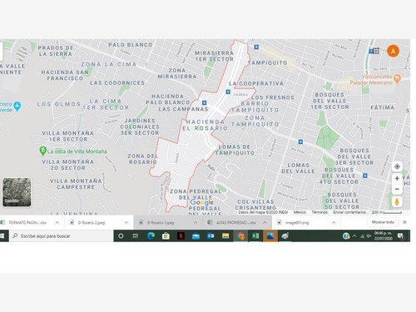Open downloaded file El Rosario 2.jpeg
The width and height of the screenshot is (416, 312).
[x=92, y=222]
